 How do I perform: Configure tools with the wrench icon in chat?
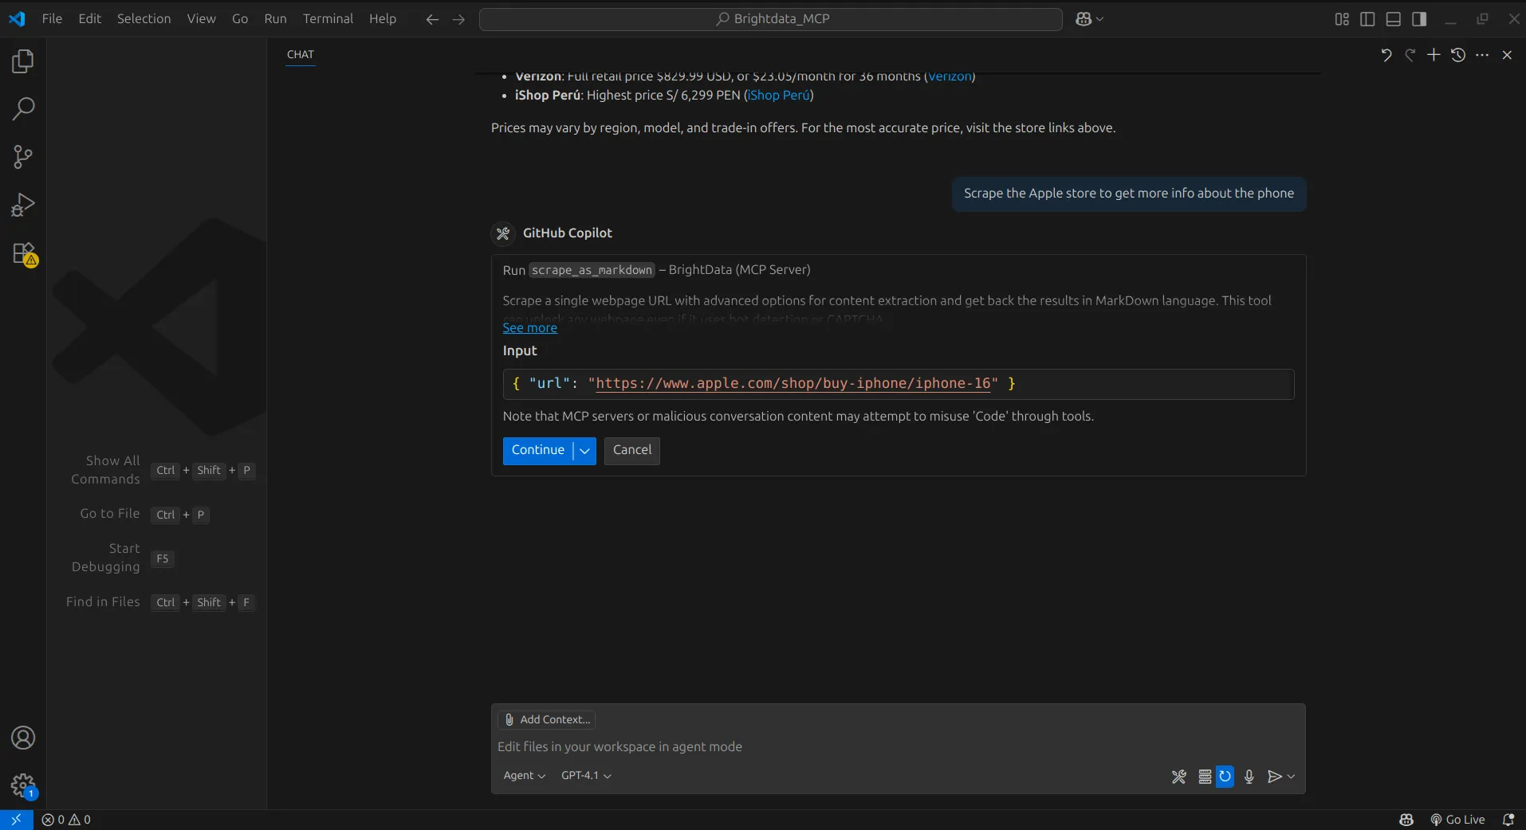(1178, 777)
